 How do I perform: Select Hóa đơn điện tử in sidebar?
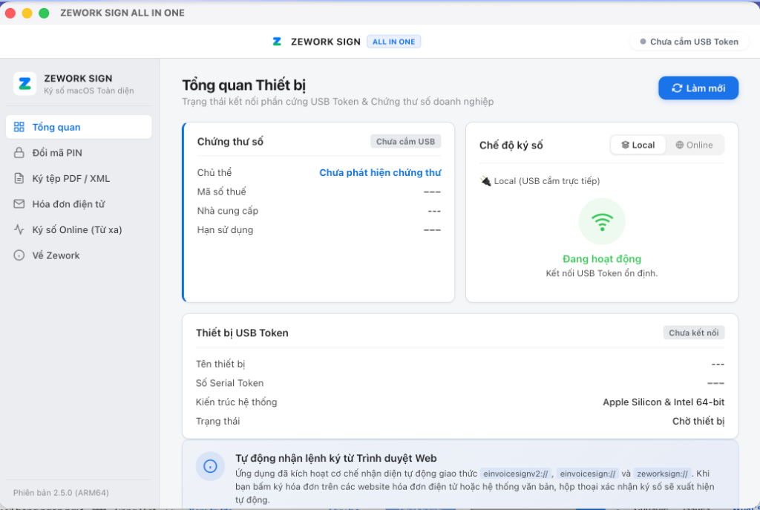pyautogui.click(x=79, y=204)
